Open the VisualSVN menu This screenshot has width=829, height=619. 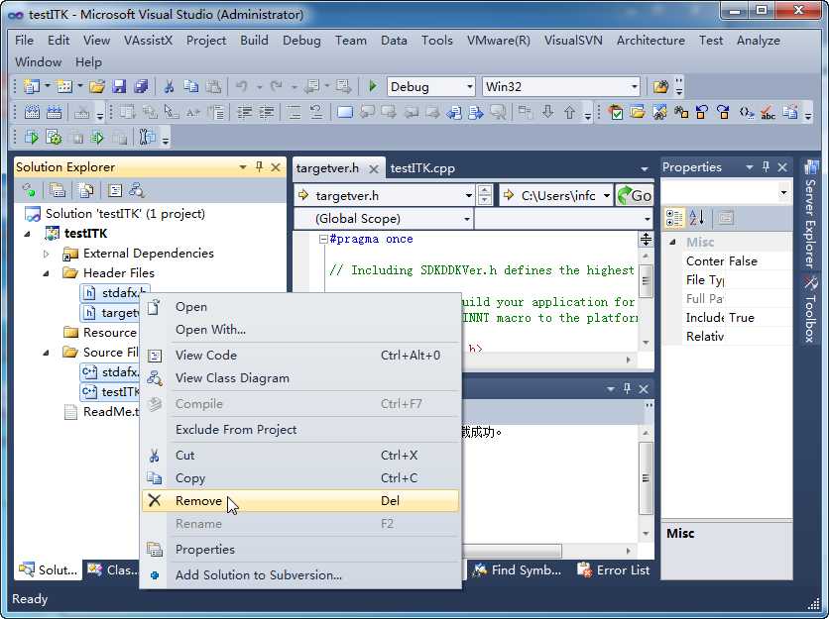click(x=573, y=41)
